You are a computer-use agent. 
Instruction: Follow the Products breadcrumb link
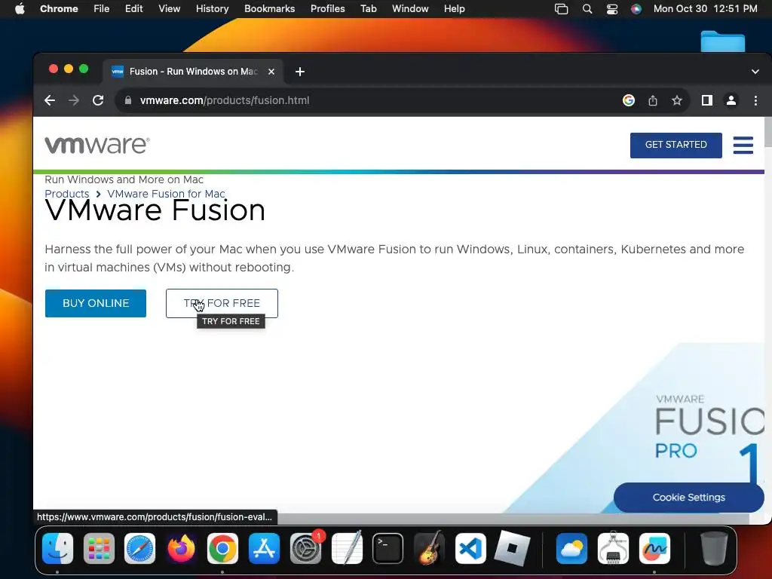(x=67, y=194)
